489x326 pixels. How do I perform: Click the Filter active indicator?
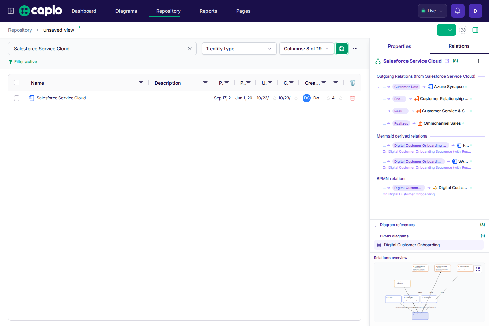click(x=23, y=62)
